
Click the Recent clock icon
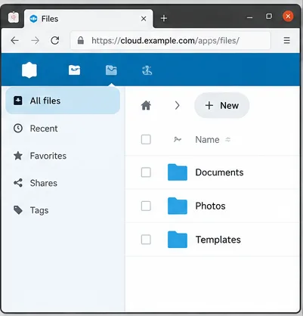18,129
